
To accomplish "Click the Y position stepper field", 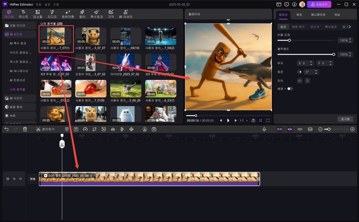I will (324, 63).
